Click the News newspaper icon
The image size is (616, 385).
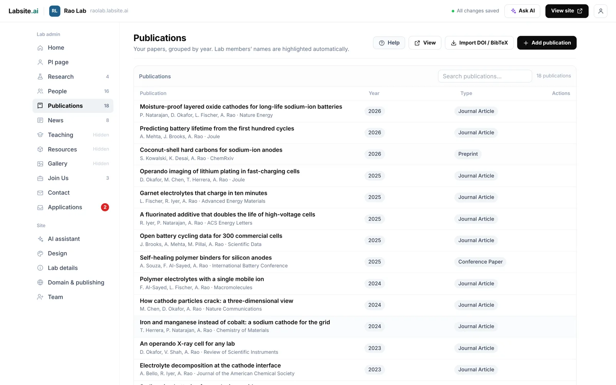(40, 120)
